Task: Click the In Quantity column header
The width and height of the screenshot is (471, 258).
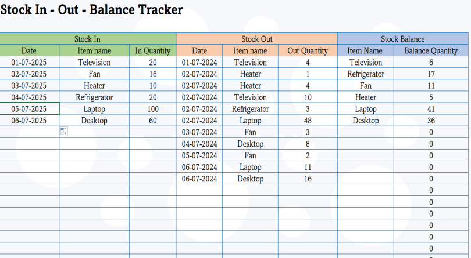Action: point(152,50)
